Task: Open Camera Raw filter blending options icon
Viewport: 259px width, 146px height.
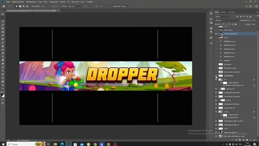Action: coord(255,118)
